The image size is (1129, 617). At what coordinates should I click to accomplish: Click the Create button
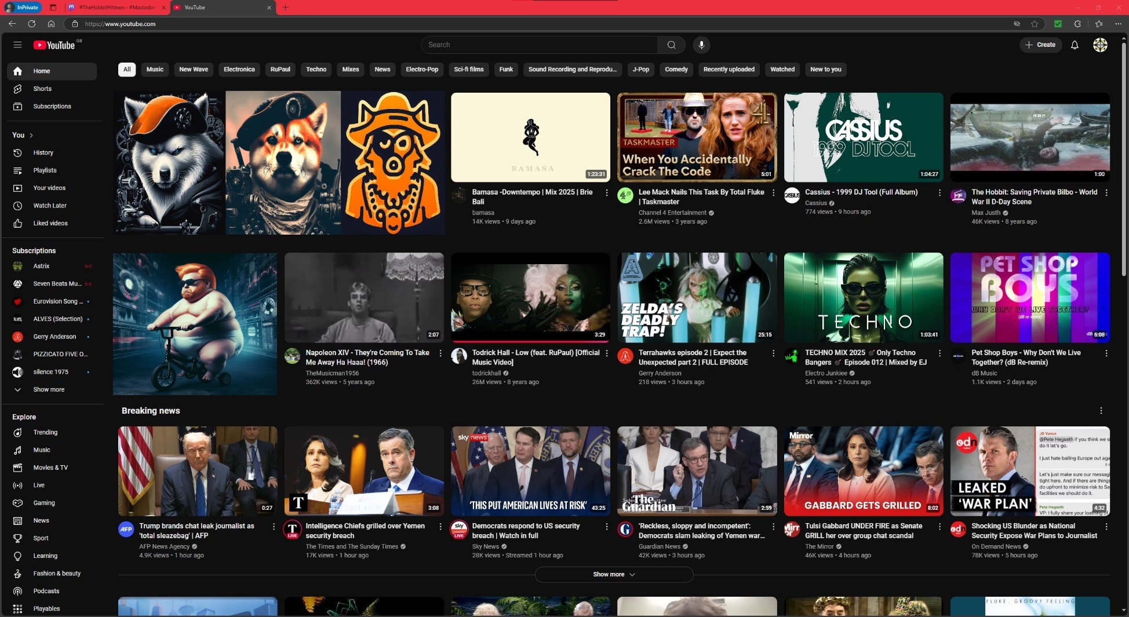(1040, 45)
